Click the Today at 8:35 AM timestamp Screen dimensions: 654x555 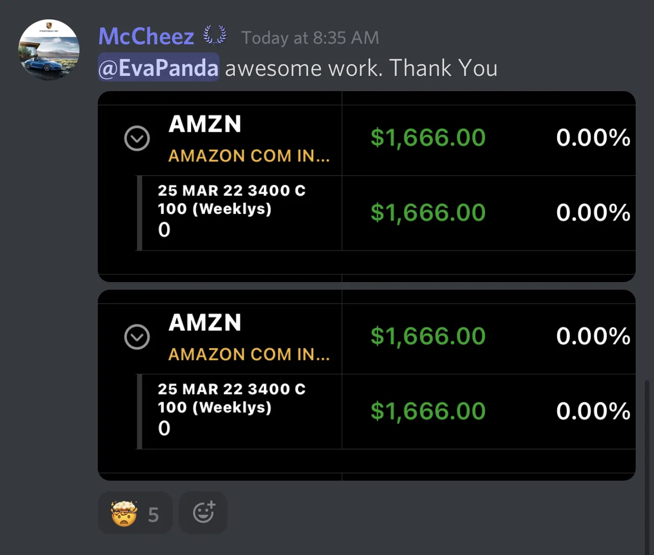[310, 37]
